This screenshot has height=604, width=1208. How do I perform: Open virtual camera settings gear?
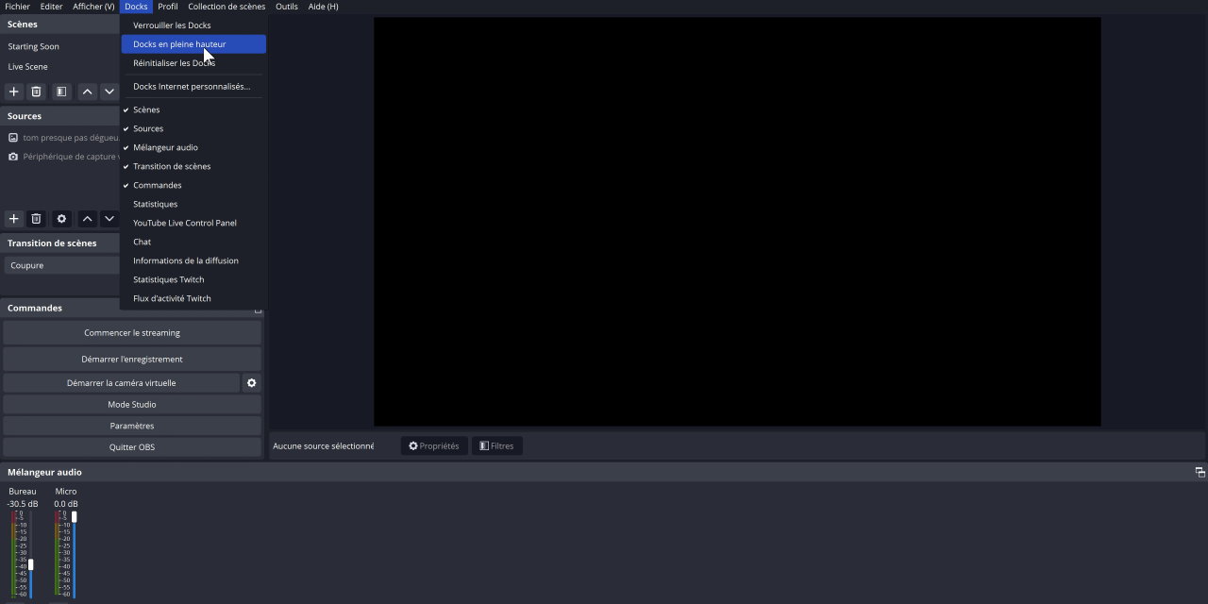(x=251, y=383)
